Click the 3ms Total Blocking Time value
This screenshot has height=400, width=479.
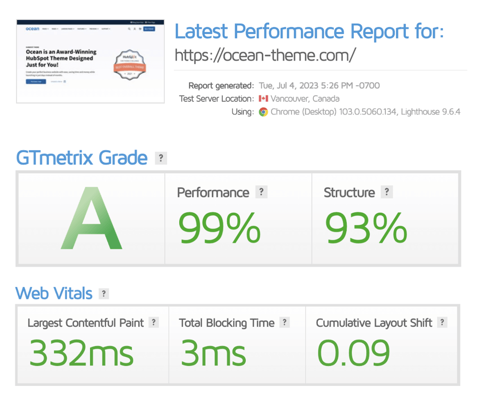click(213, 352)
